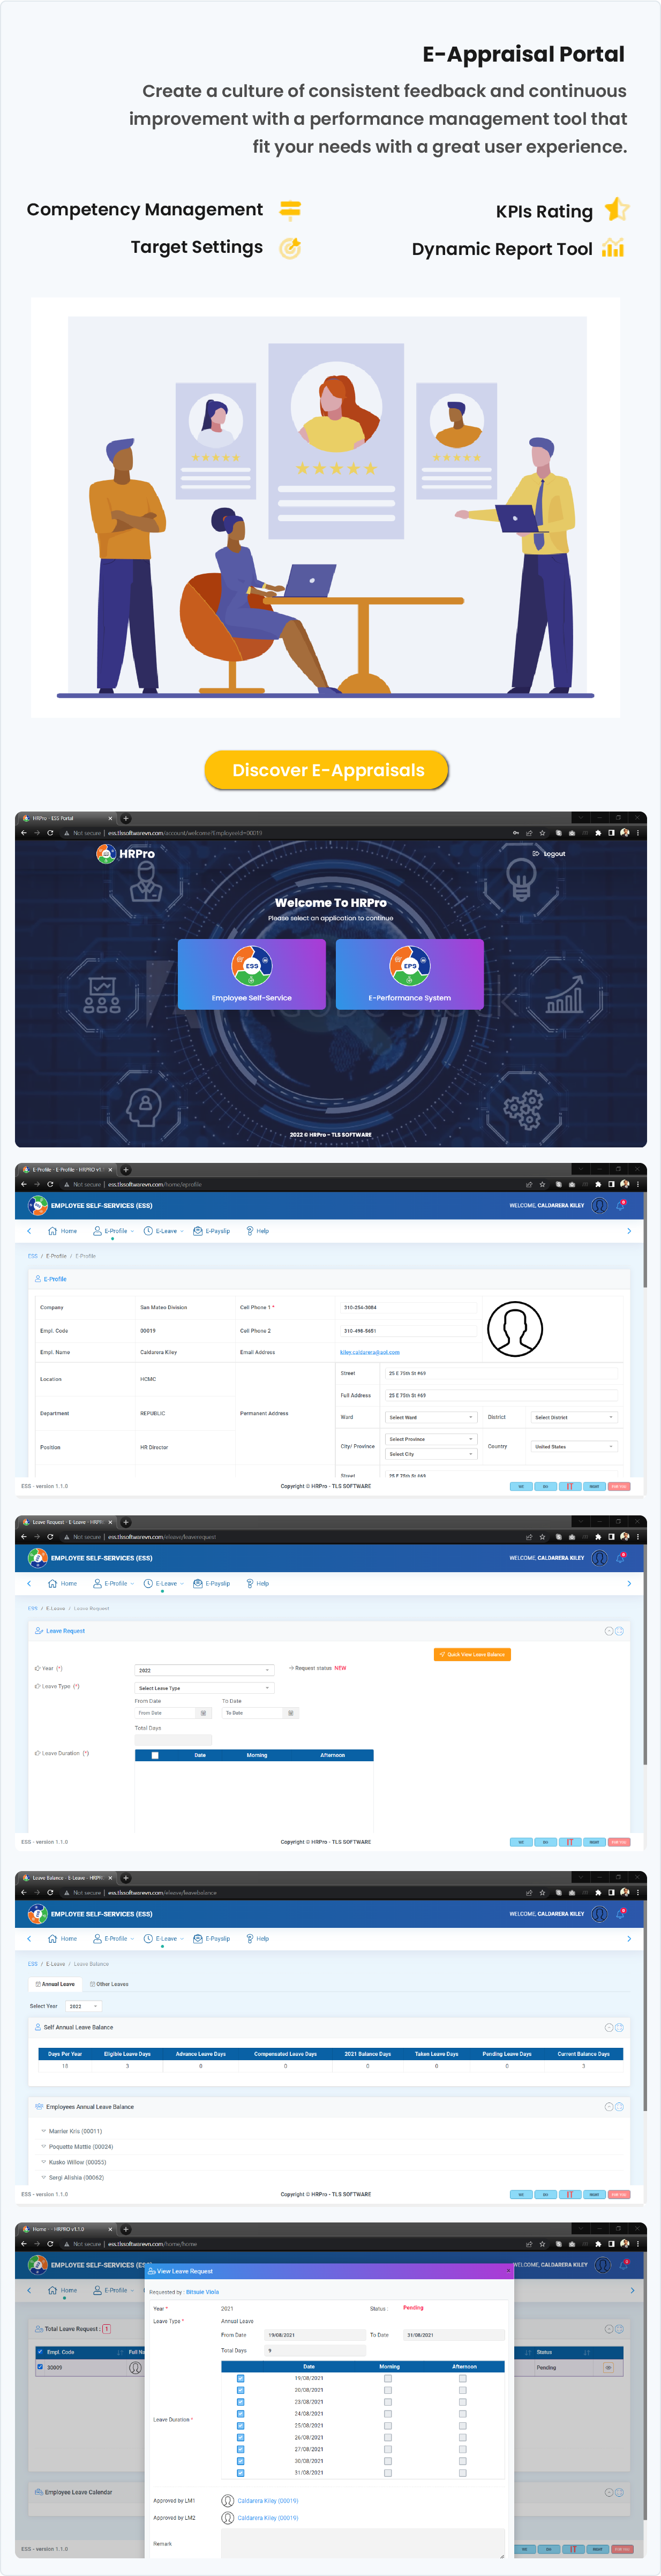Switch to the Other Leaves tab

point(109,1984)
